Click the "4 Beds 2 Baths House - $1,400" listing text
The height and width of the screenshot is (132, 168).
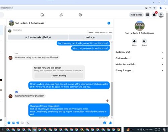99,33
